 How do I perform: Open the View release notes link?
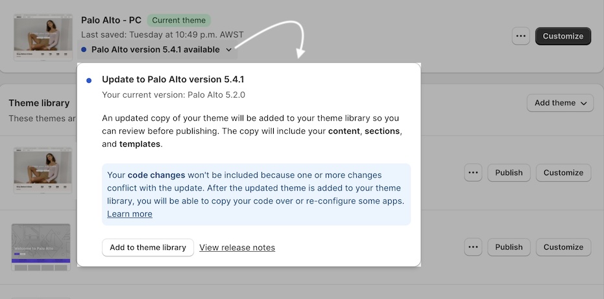click(x=237, y=247)
